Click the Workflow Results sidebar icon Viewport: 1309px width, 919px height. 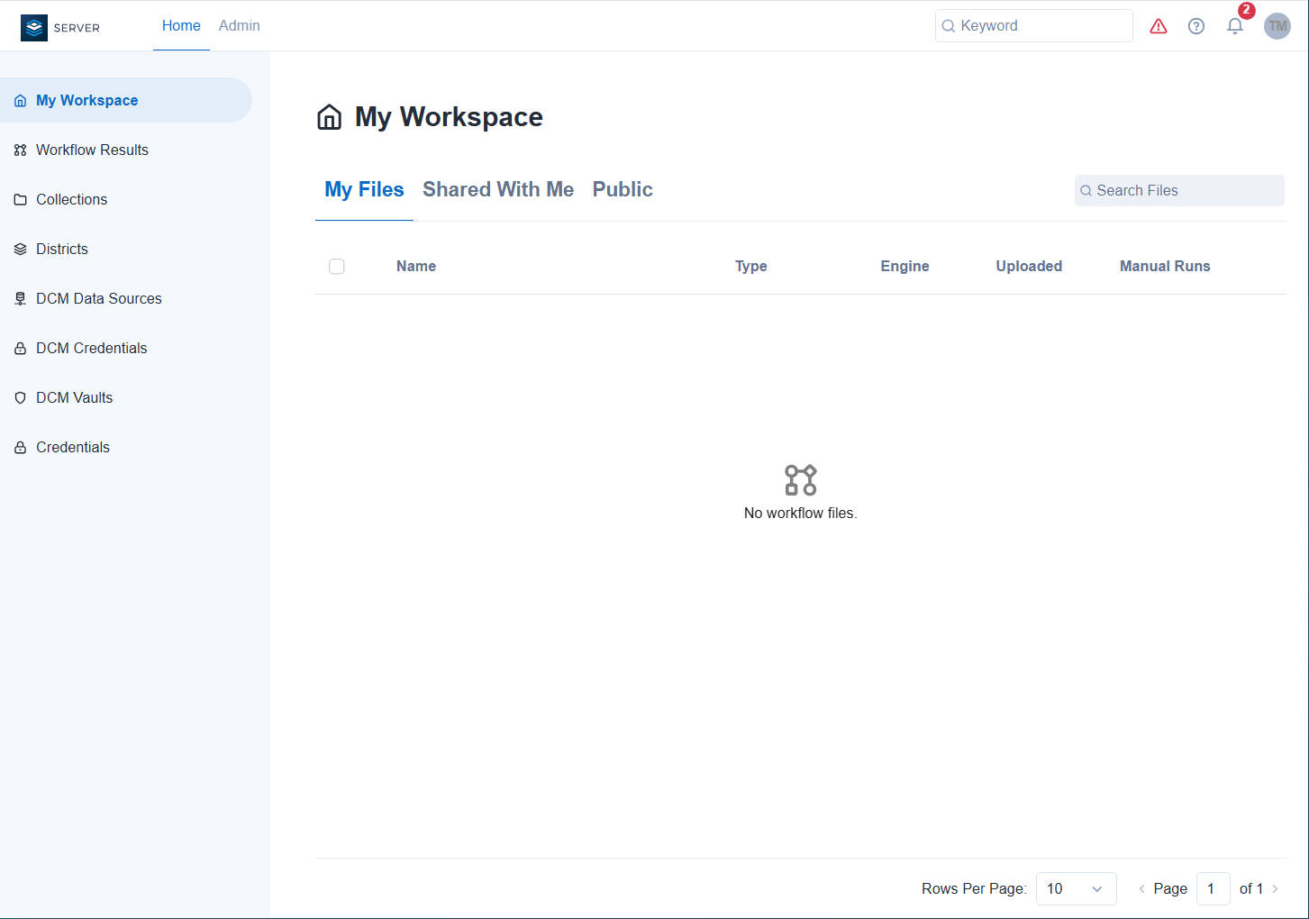20,150
